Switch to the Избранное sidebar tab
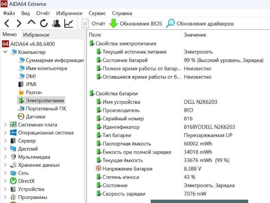This screenshot has height=203, width=270. pyautogui.click(x=36, y=35)
